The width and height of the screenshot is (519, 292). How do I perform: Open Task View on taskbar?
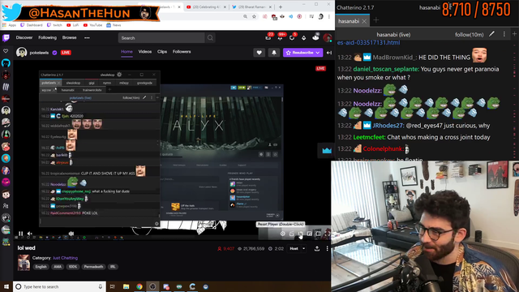113,286
